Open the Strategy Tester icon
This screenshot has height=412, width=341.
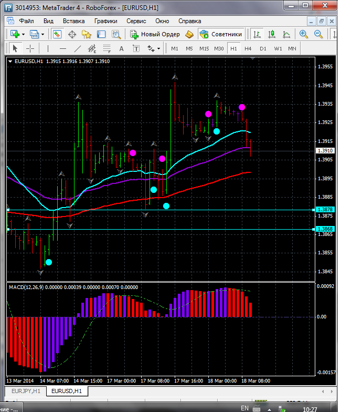[116, 35]
